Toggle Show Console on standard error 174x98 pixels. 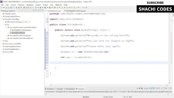[154, 88]
